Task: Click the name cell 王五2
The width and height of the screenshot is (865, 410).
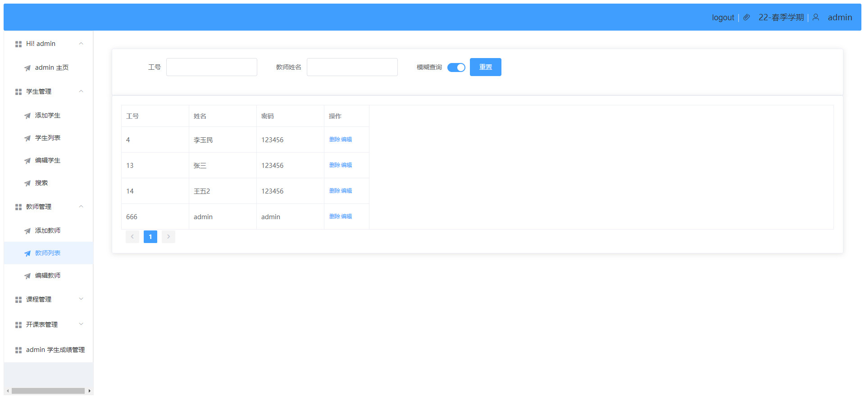Action: tap(223, 191)
